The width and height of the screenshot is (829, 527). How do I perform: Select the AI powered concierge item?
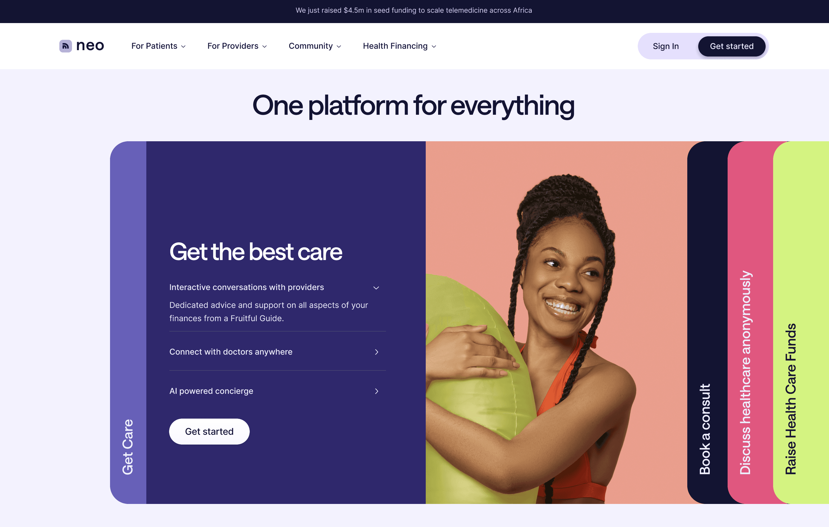coord(277,391)
